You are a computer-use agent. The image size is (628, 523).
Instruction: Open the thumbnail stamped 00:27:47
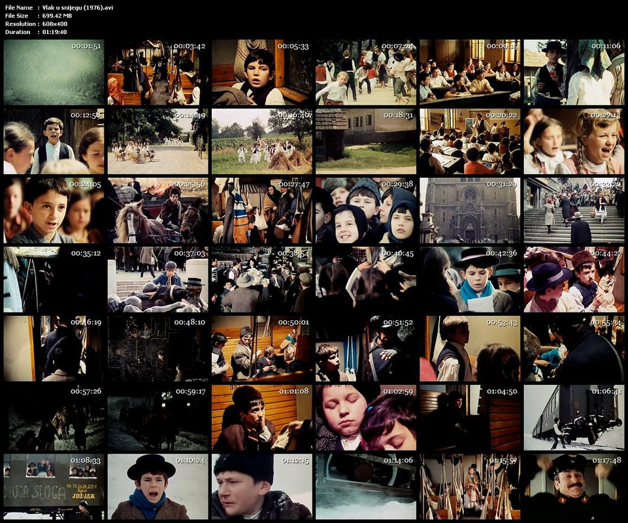(262, 211)
